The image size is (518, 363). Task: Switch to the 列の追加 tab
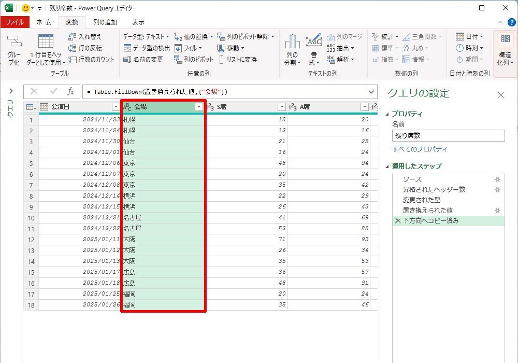(105, 22)
